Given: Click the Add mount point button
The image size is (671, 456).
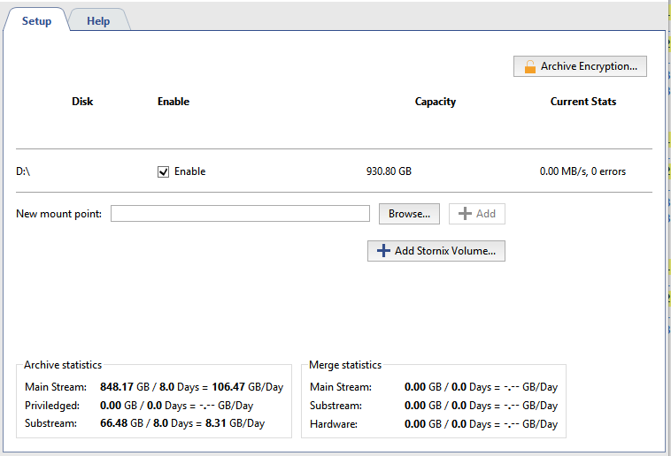Looking at the screenshot, I should click(x=477, y=214).
